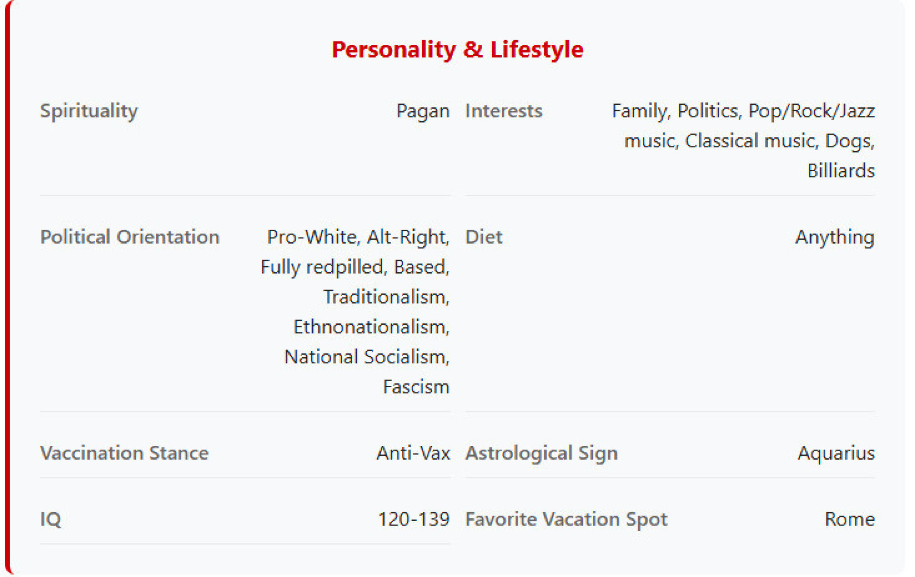Select the Aquarius value
Screen dimensions: 915x577
pos(836,453)
